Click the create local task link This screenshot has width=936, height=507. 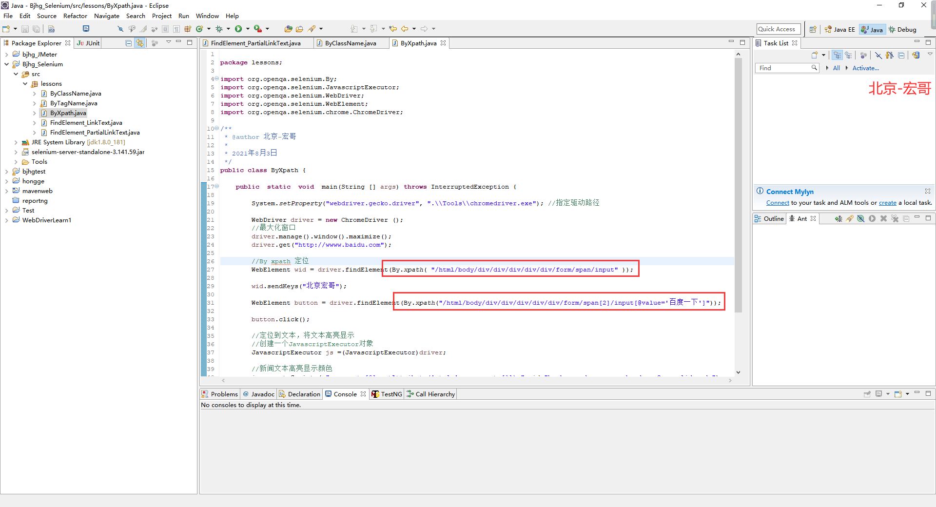[887, 203]
